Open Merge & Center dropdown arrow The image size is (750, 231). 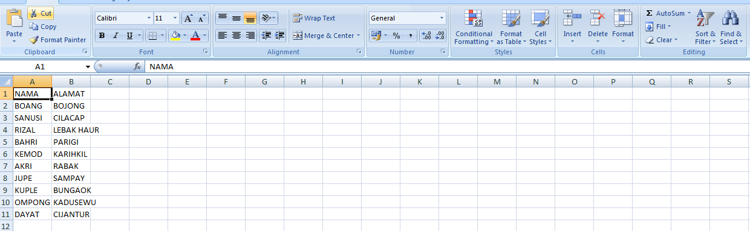[358, 36]
